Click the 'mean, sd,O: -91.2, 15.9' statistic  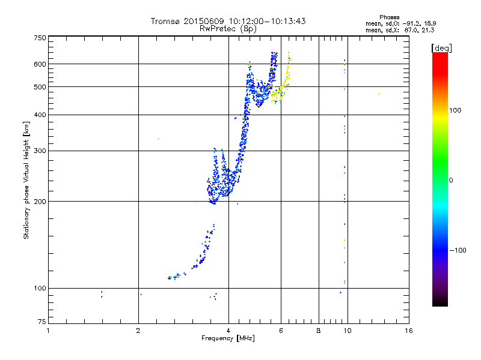pyautogui.click(x=400, y=23)
